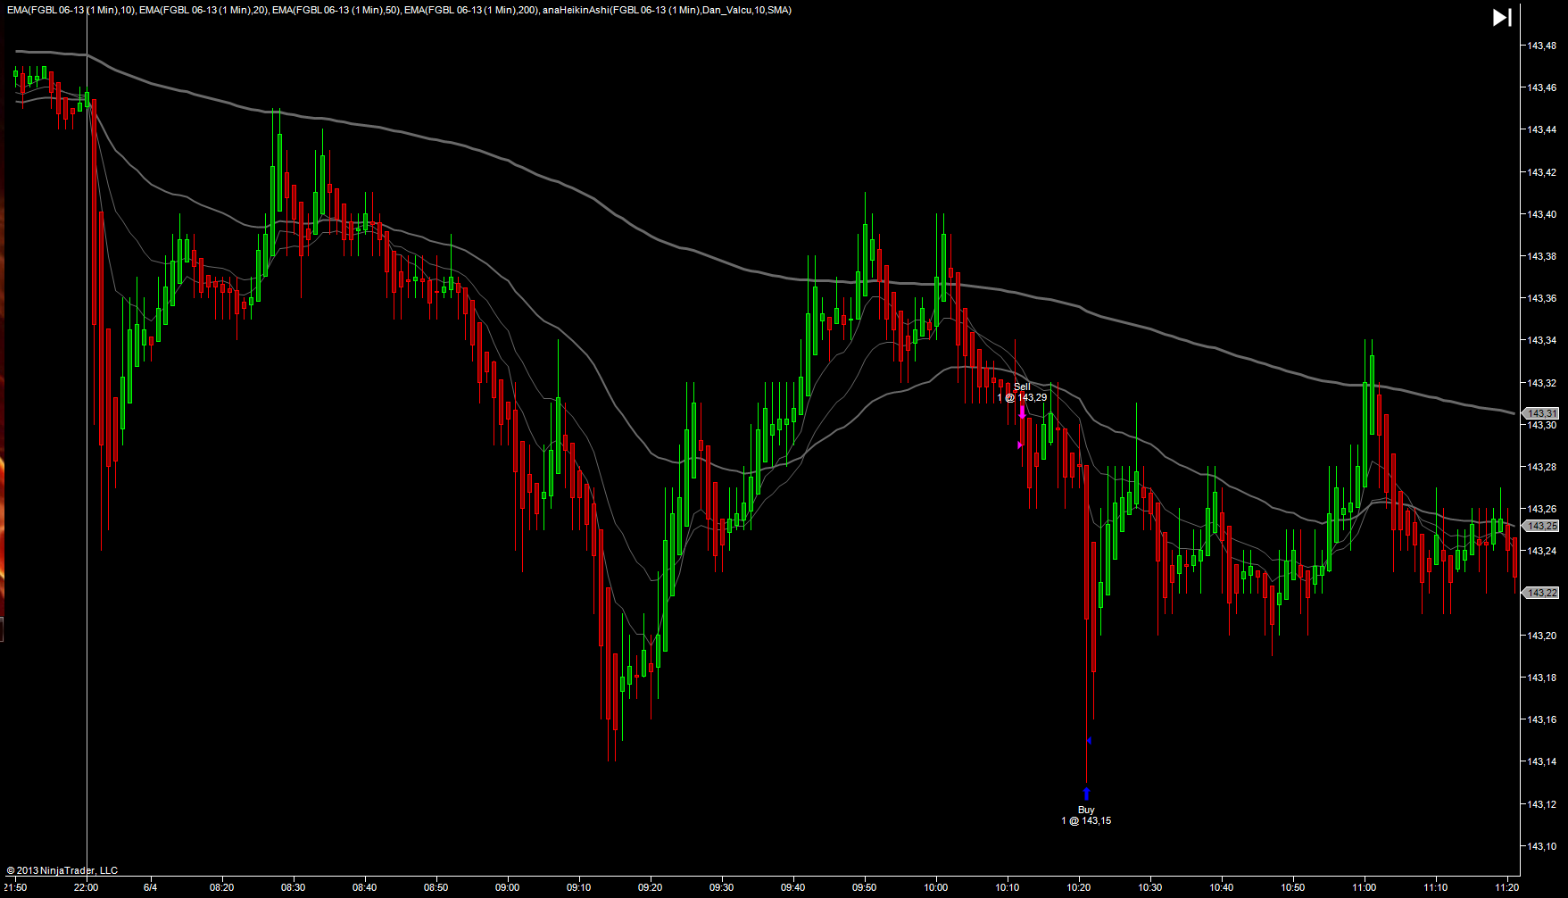Click the 08:30 time axis label
The image size is (1568, 898).
click(x=294, y=887)
